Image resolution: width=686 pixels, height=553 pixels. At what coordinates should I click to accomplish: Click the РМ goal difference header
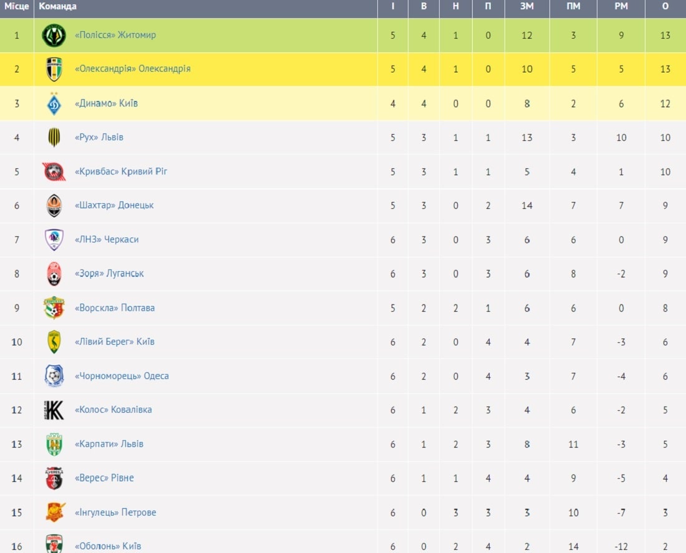621,7
